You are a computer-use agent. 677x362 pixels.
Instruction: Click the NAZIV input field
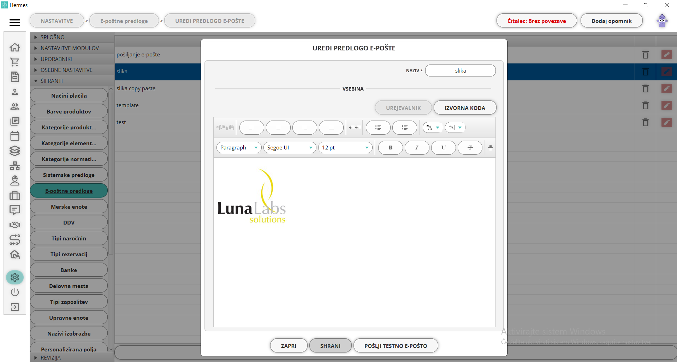pyautogui.click(x=460, y=70)
